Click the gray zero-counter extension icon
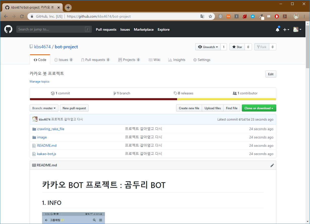The image size is (310, 224). 220,16
